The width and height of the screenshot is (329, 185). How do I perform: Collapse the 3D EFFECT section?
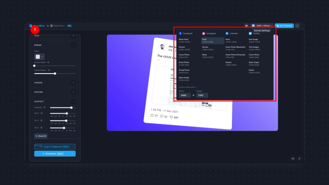73,102
